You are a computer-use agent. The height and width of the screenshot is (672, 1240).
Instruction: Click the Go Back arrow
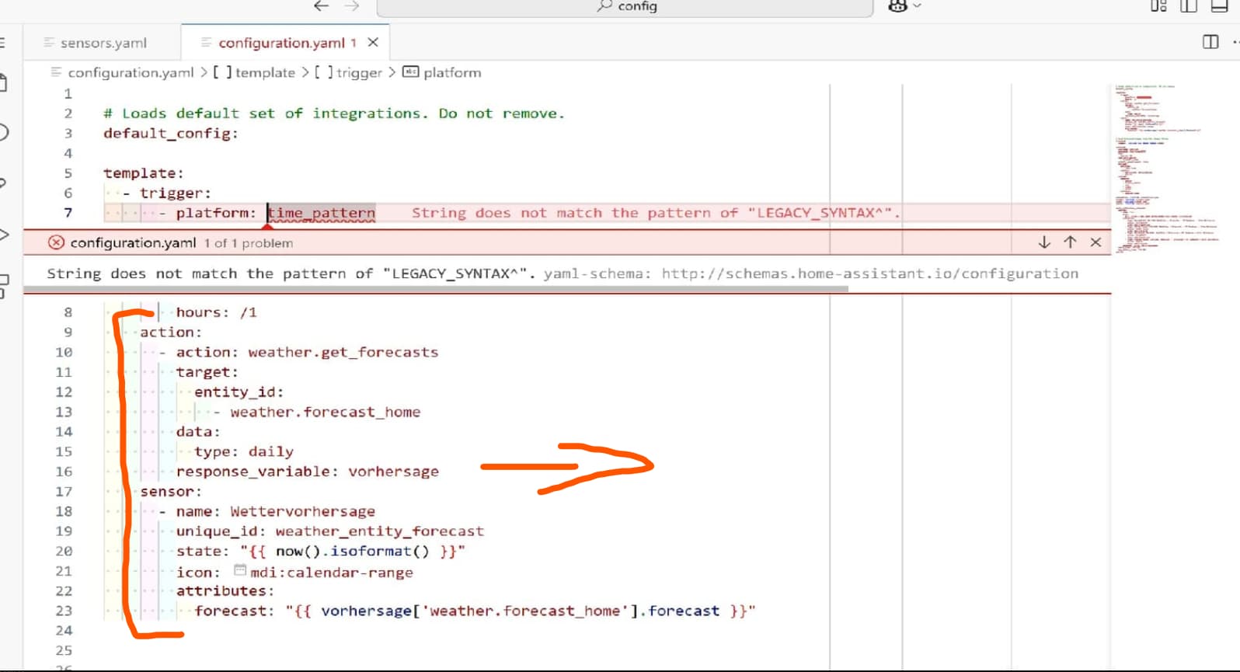tap(321, 6)
